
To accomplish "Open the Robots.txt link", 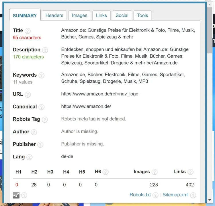I will pos(140,195).
